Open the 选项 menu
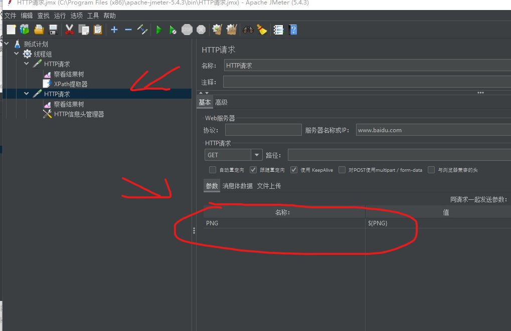The width and height of the screenshot is (511, 331). 77,16
